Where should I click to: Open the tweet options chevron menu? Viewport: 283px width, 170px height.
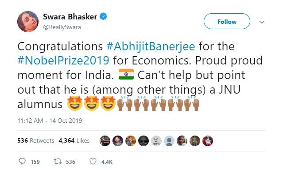262,22
